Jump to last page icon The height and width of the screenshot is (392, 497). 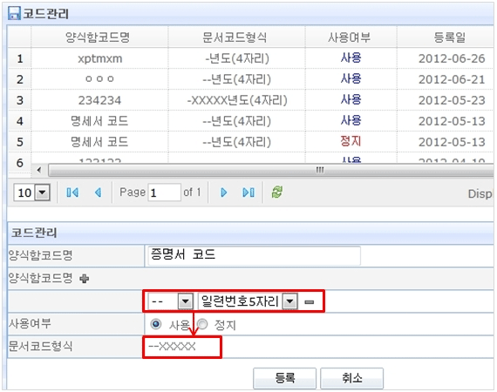tap(248, 193)
